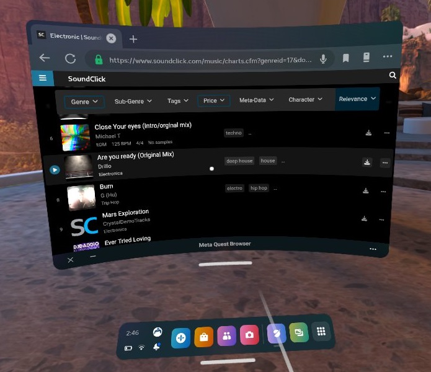Open the pink Camera app in dock
431x372 pixels.
[x=249, y=335]
